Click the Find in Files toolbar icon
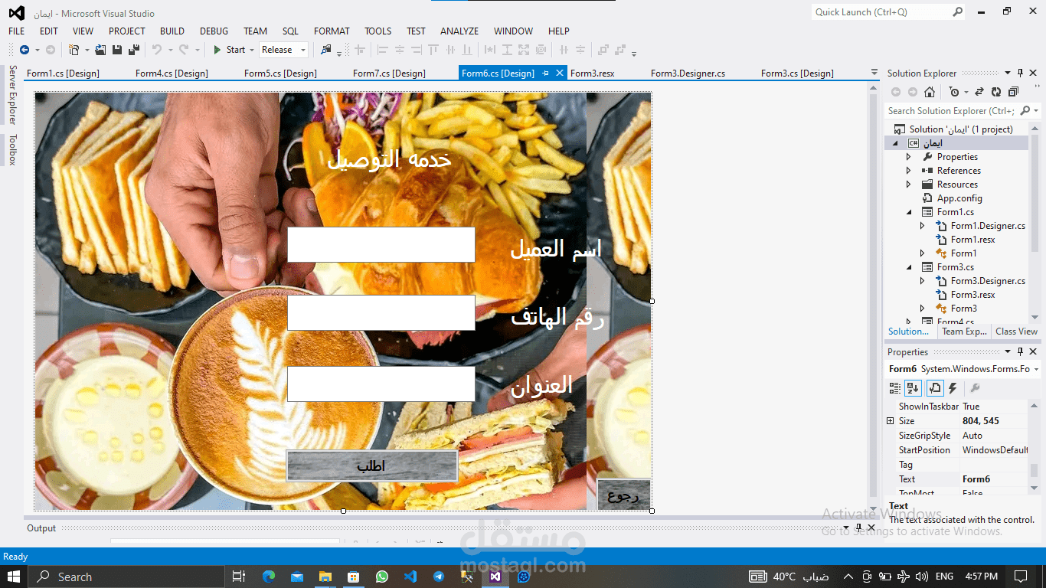This screenshot has height=588, width=1046. 326,50
